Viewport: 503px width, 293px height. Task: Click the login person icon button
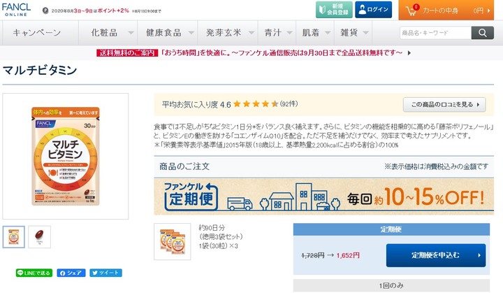coord(373,10)
